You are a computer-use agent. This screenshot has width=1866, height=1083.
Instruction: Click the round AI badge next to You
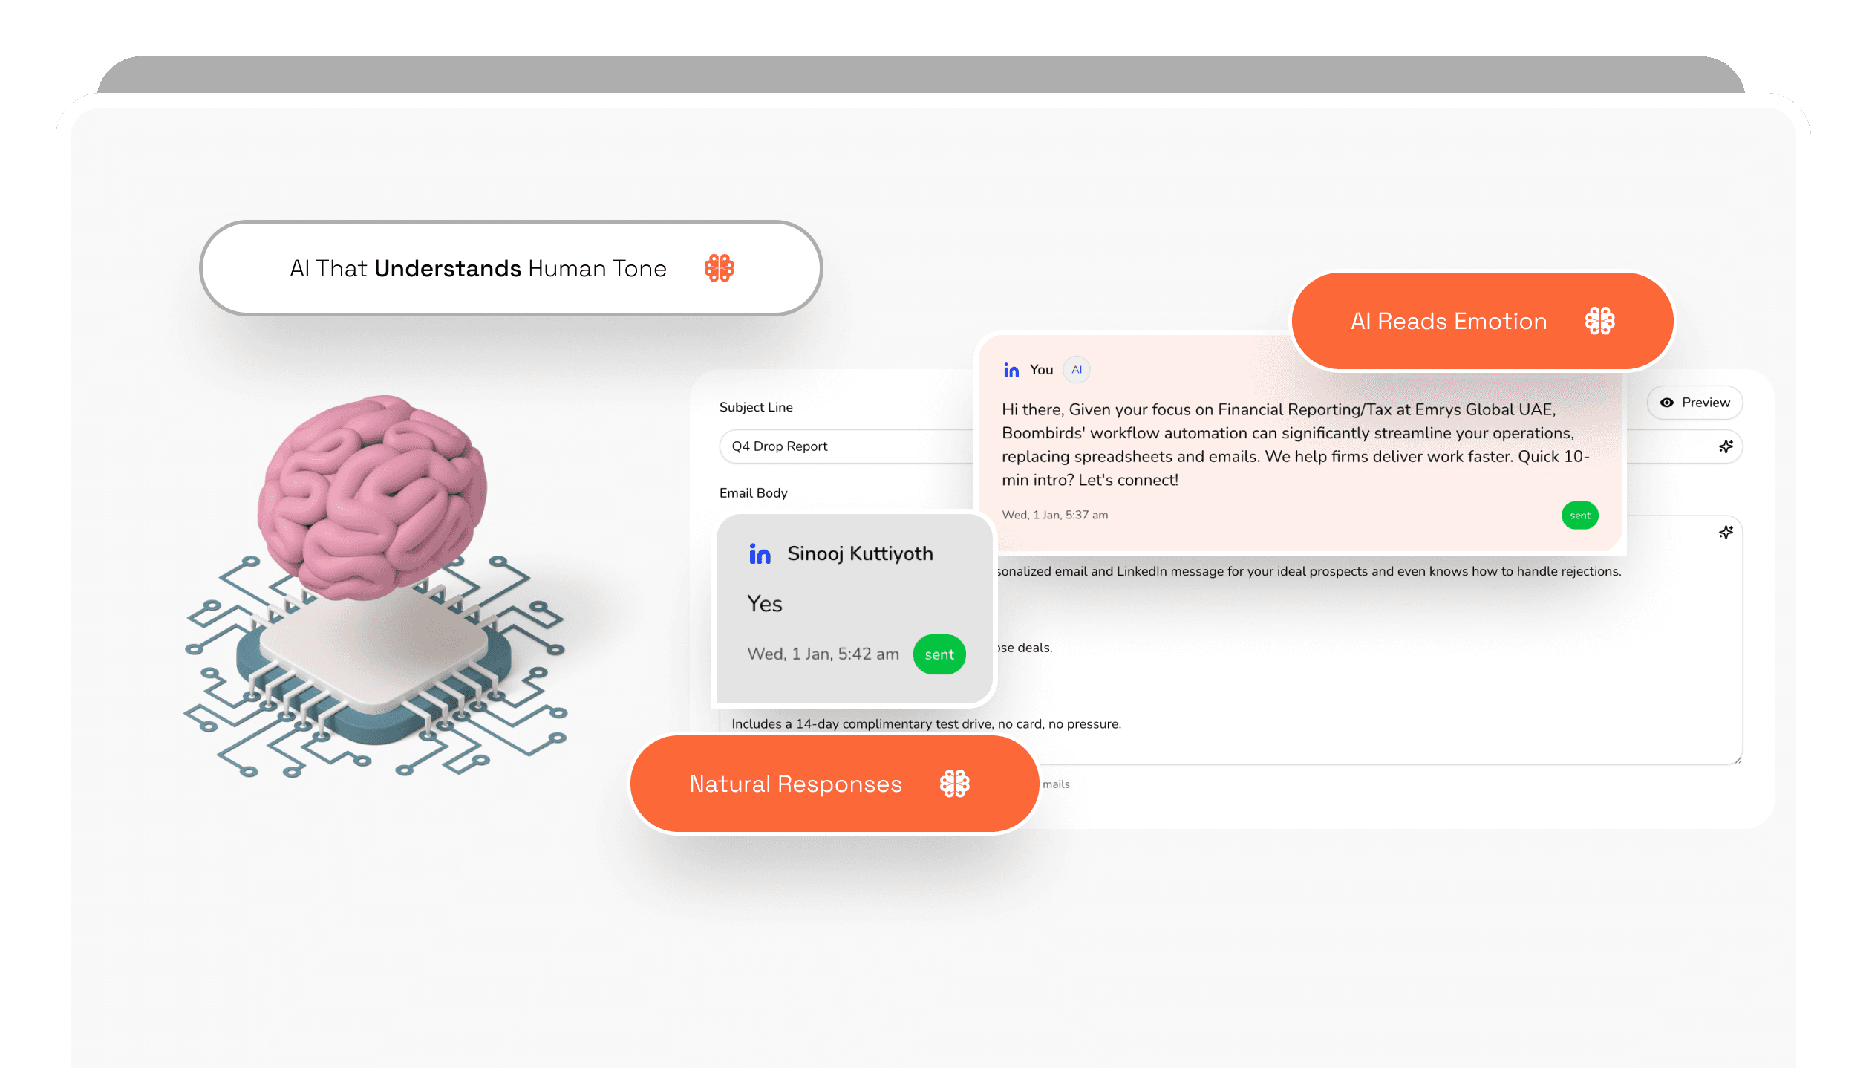tap(1076, 370)
